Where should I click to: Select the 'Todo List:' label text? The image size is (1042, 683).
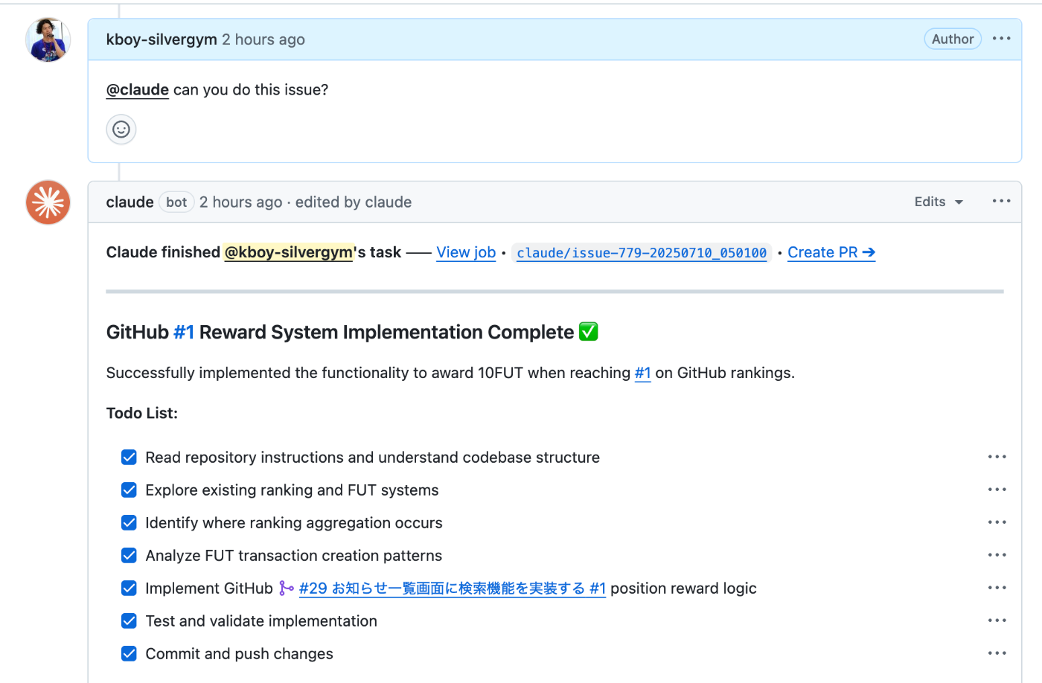142,414
